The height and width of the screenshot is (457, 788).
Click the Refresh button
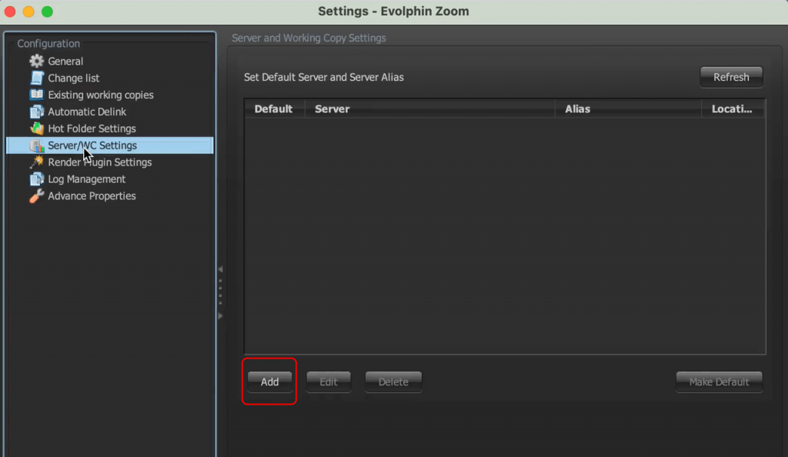[730, 77]
